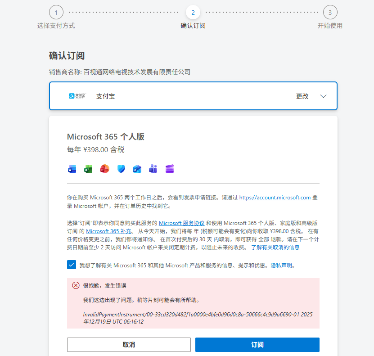This screenshot has height=356, width=374.
Task: Click the InvalidPaymentInstrument error code text
Action: [198, 318]
